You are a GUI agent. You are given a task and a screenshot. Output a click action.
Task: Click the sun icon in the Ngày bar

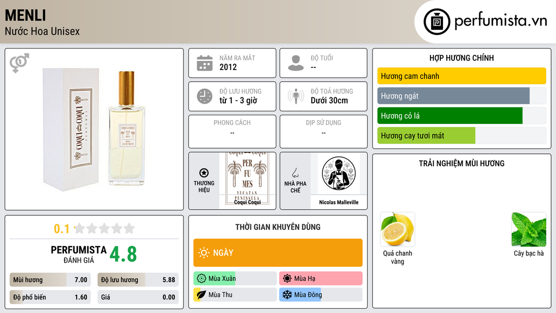[x=204, y=253]
